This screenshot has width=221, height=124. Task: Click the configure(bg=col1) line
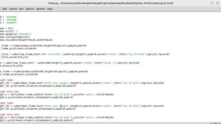click(15, 37)
